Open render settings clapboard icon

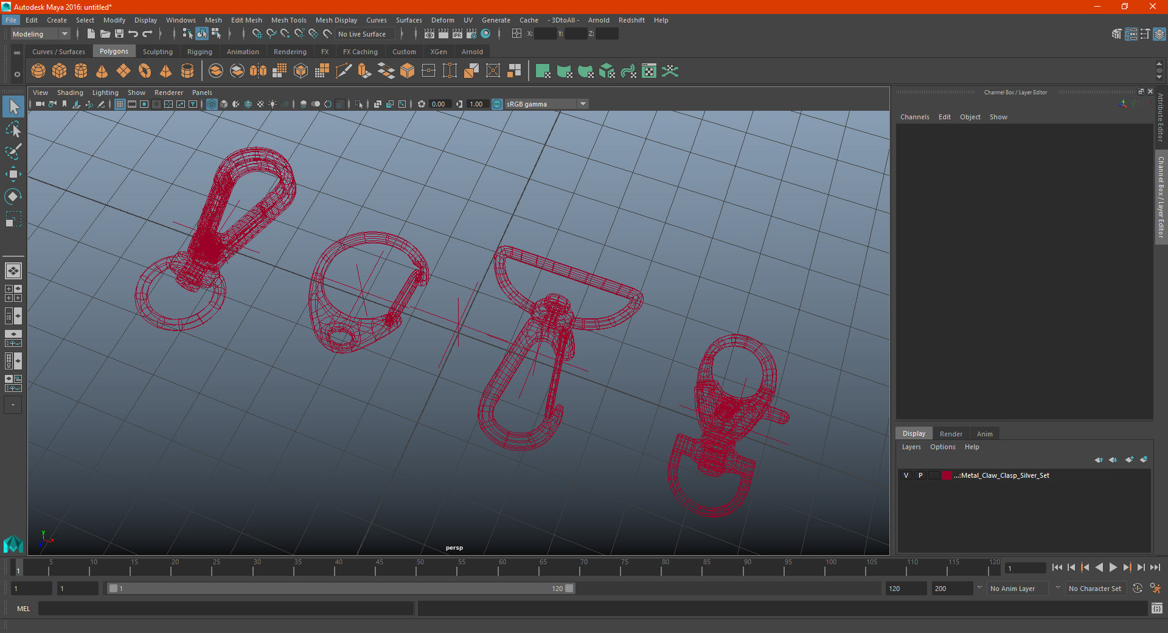[471, 34]
